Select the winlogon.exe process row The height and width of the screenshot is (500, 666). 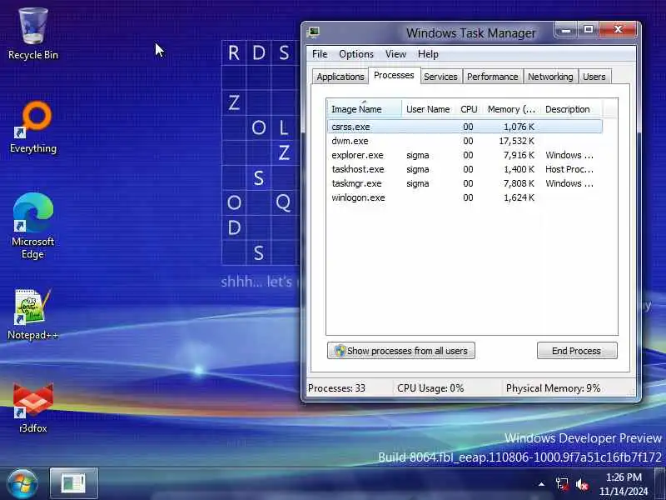[x=465, y=197]
